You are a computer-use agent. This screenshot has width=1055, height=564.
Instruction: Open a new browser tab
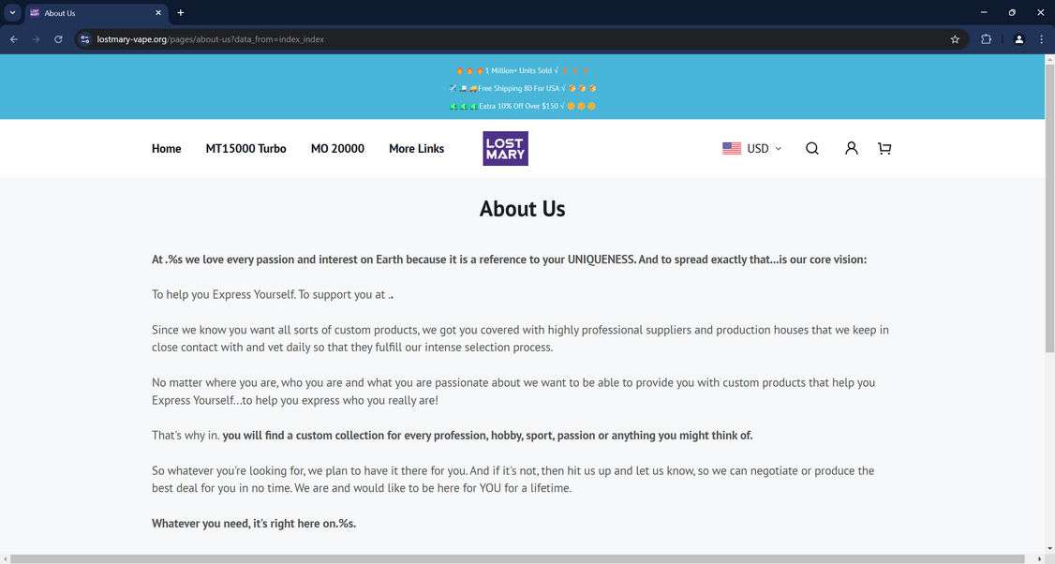180,13
